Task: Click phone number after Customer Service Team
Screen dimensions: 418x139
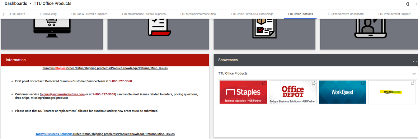Action: [120, 81]
